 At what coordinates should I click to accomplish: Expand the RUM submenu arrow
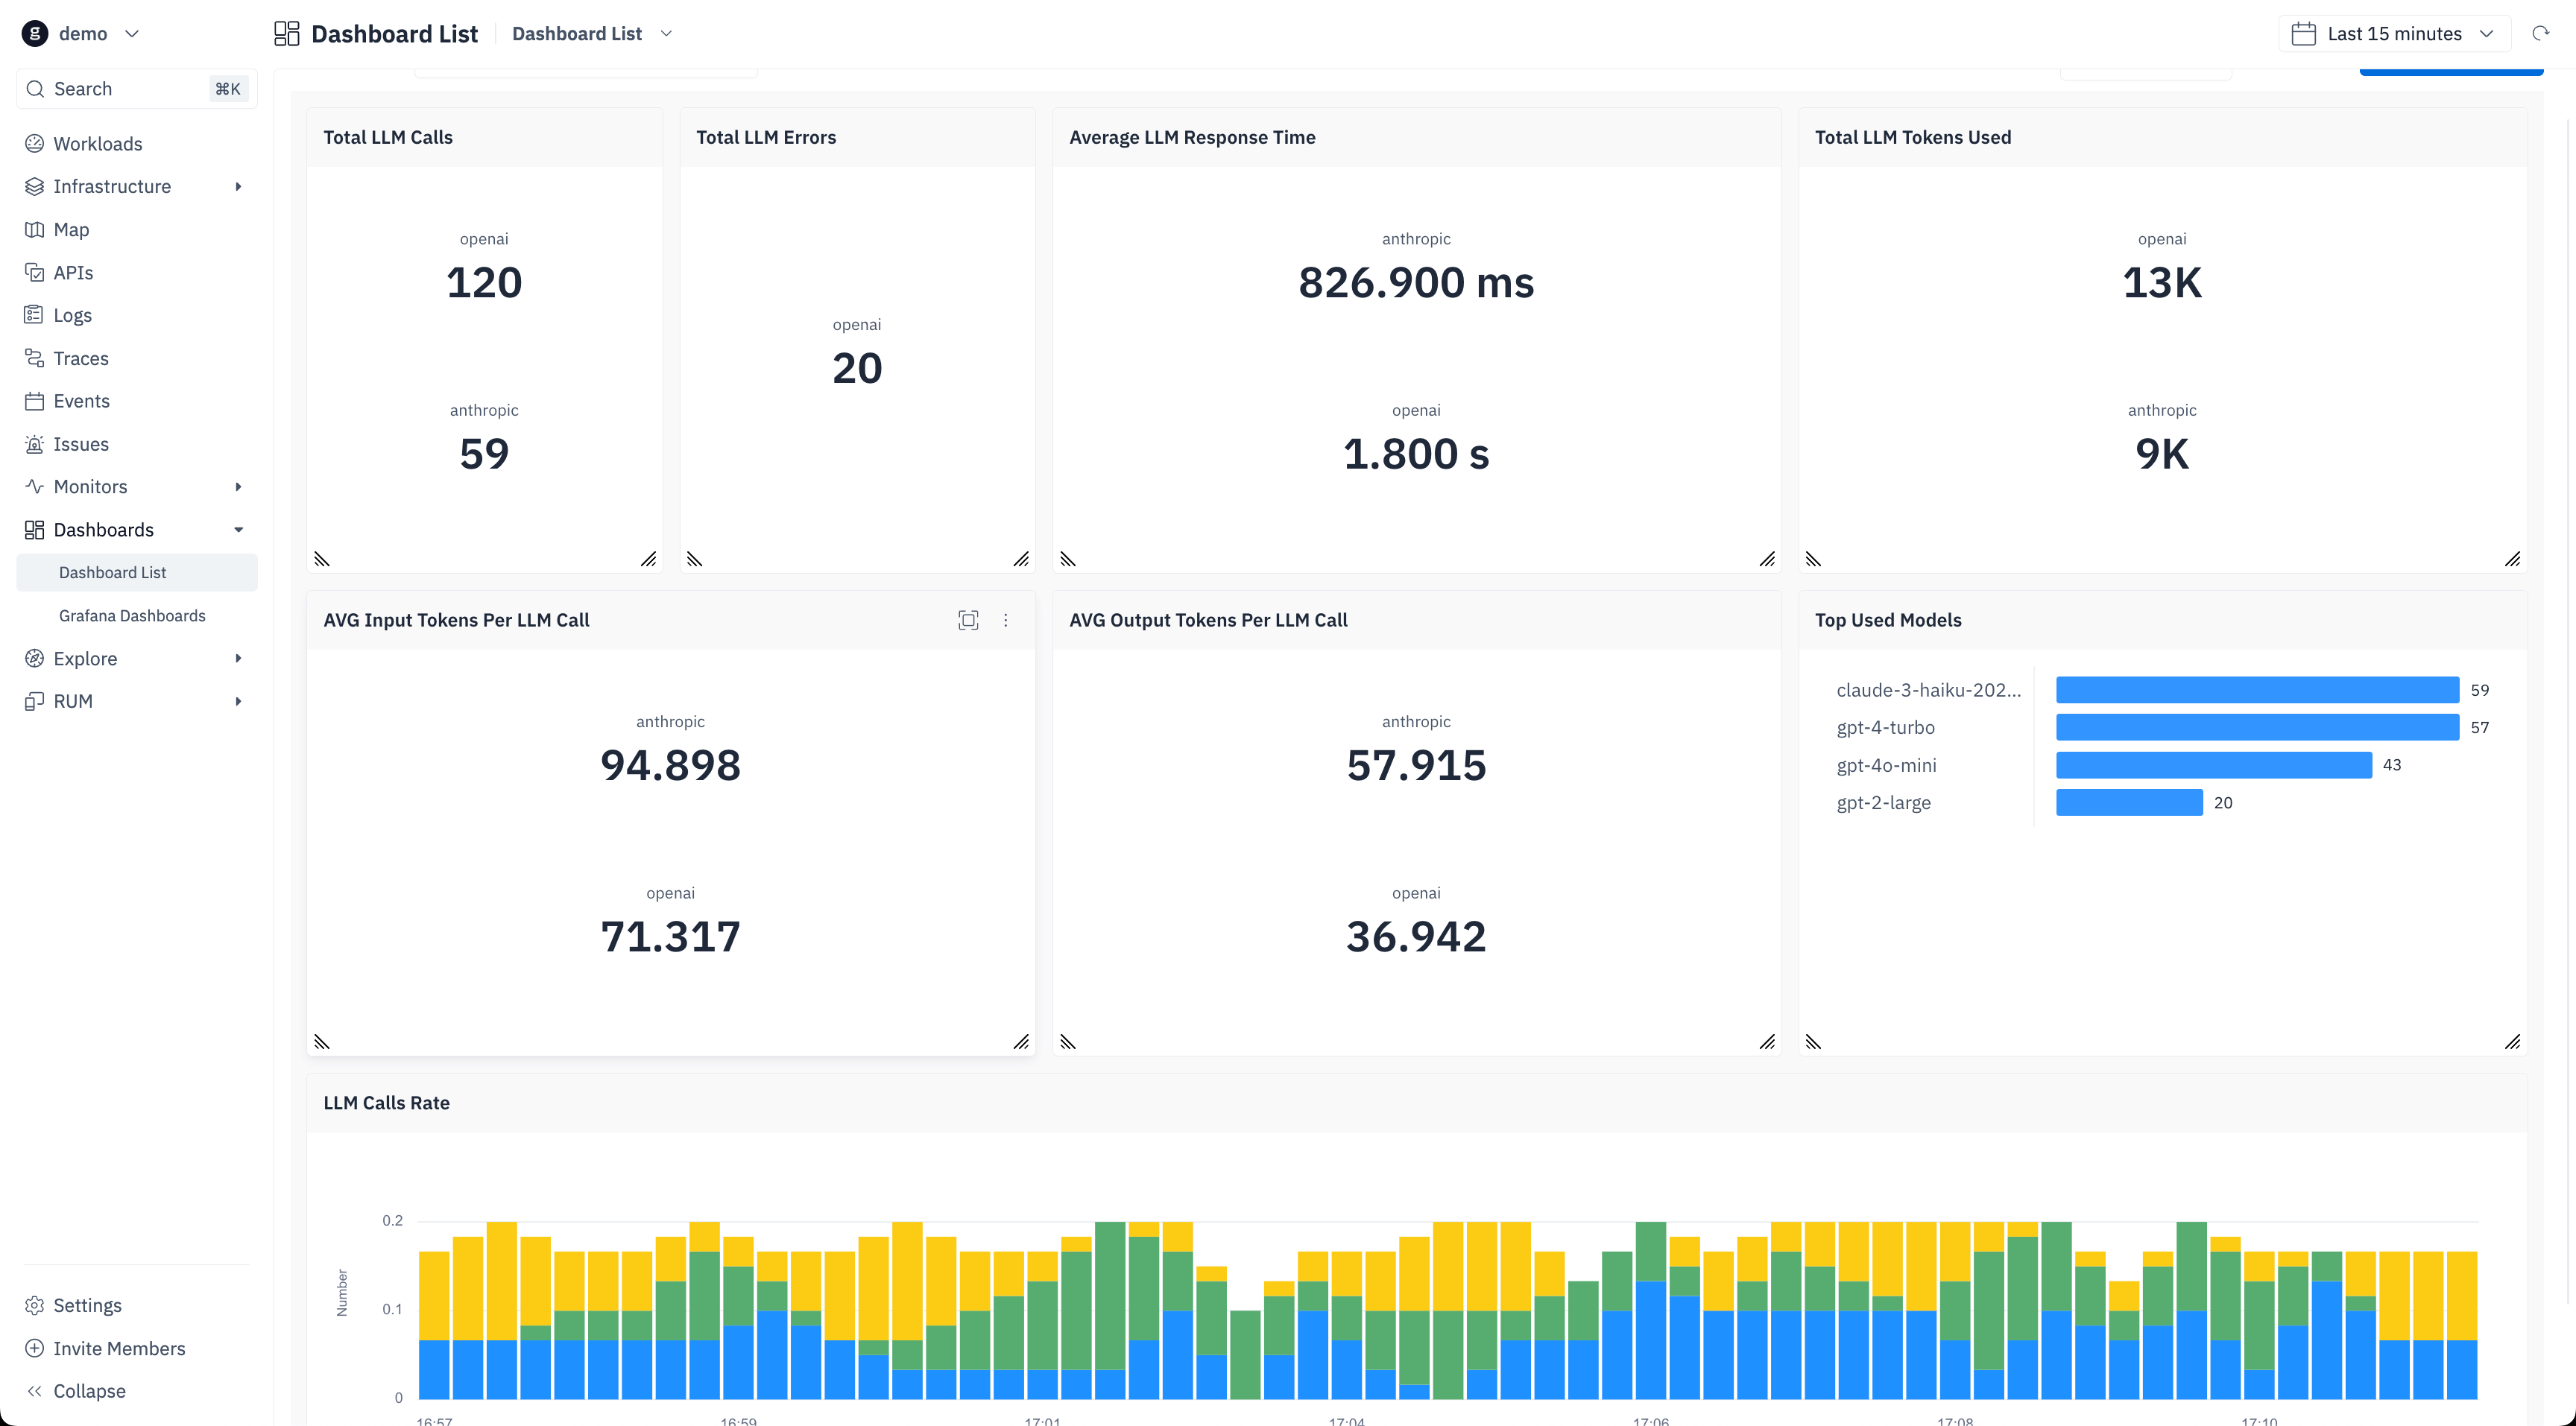pos(238,702)
